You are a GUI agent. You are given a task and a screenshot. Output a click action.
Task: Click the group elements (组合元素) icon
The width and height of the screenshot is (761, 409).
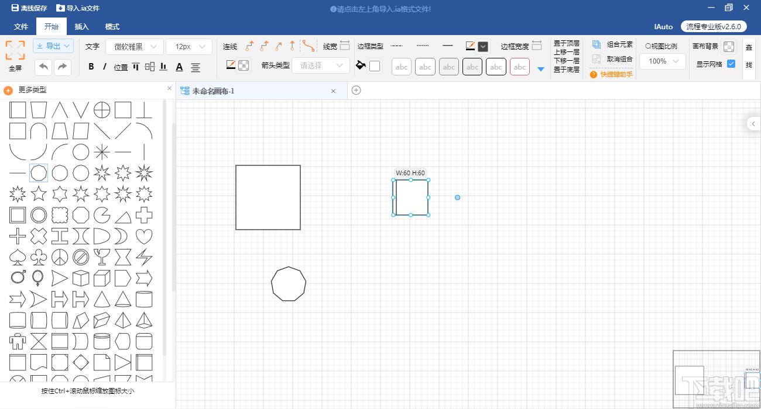[597, 44]
